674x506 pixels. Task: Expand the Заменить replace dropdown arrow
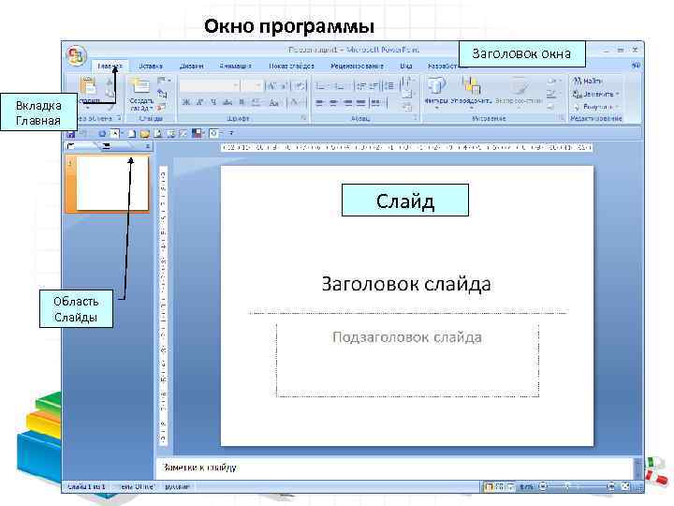(617, 94)
